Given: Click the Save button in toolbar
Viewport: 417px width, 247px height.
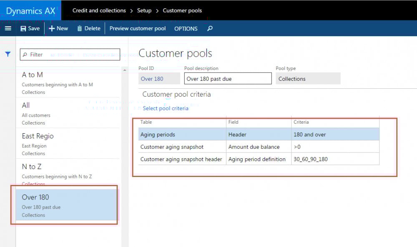Looking at the screenshot, I should pyautogui.click(x=30, y=28).
